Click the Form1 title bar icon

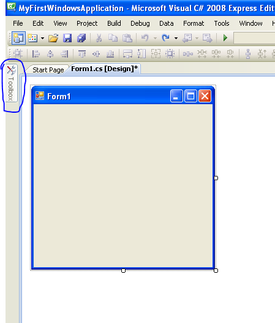tap(40, 96)
